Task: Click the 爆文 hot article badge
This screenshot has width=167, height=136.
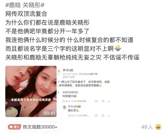Action: pos(14,127)
